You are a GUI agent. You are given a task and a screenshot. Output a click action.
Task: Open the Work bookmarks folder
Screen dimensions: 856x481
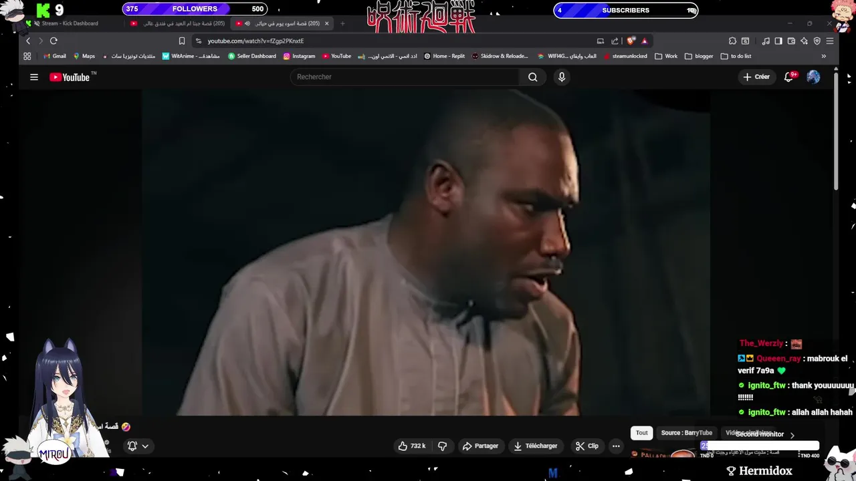[666, 56]
